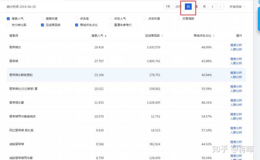Toggle the 直通车参考价 checkbox
The image size is (260, 160).
111,25
